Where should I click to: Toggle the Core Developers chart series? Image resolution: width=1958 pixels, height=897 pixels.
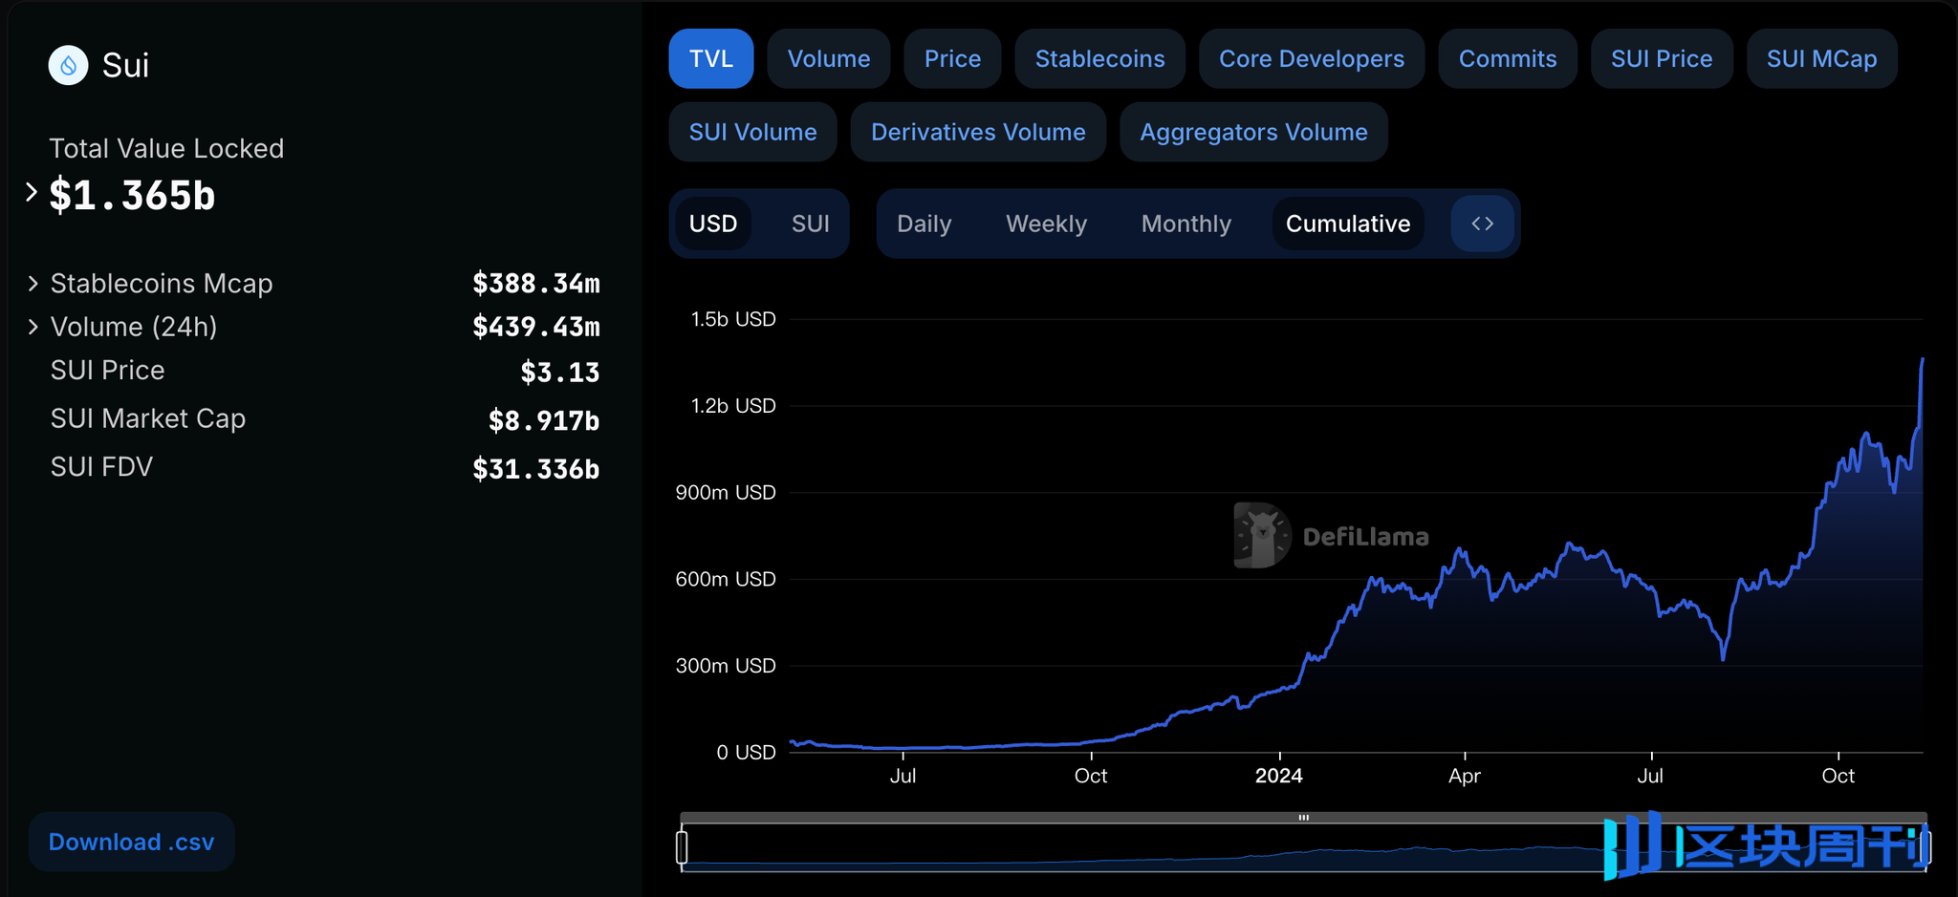[x=1312, y=59]
